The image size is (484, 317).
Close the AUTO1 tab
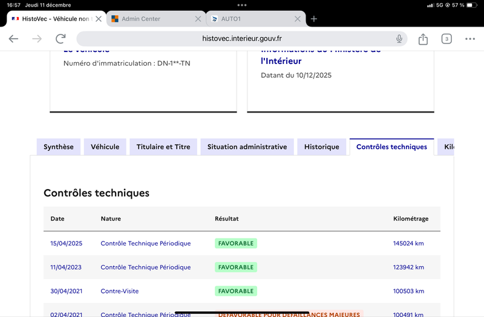pos(297,19)
